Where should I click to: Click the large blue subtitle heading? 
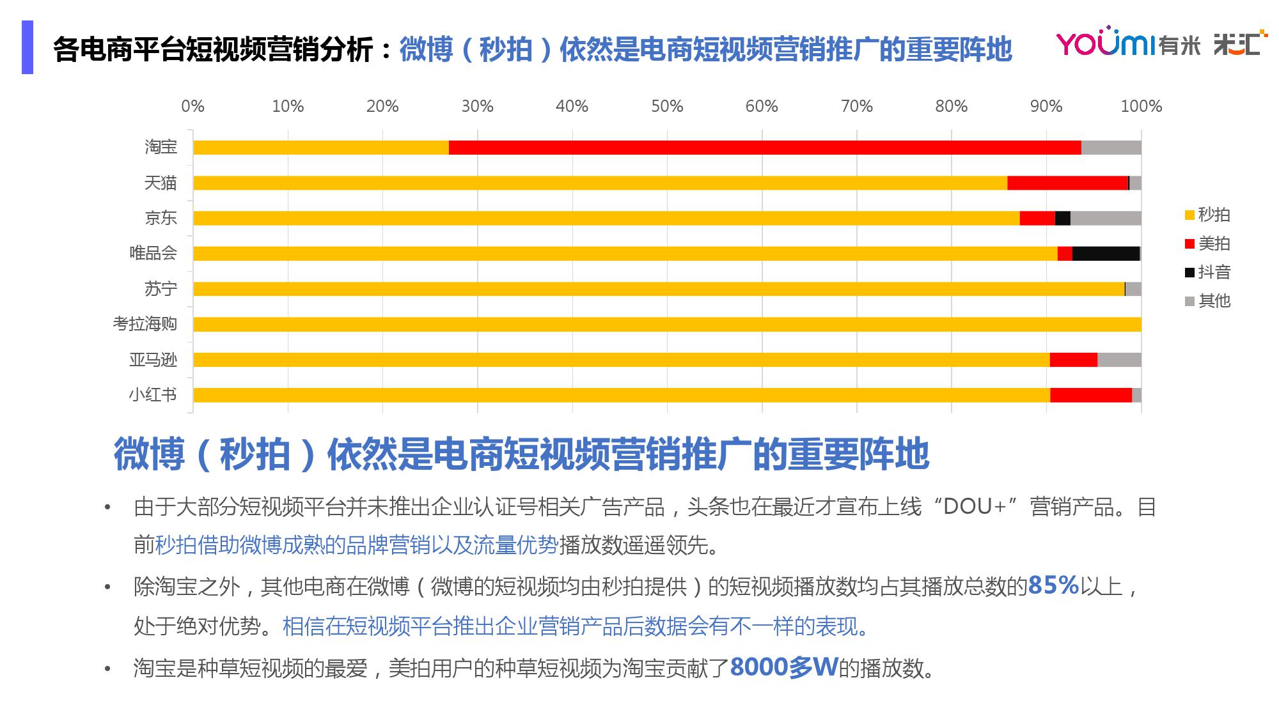(521, 454)
